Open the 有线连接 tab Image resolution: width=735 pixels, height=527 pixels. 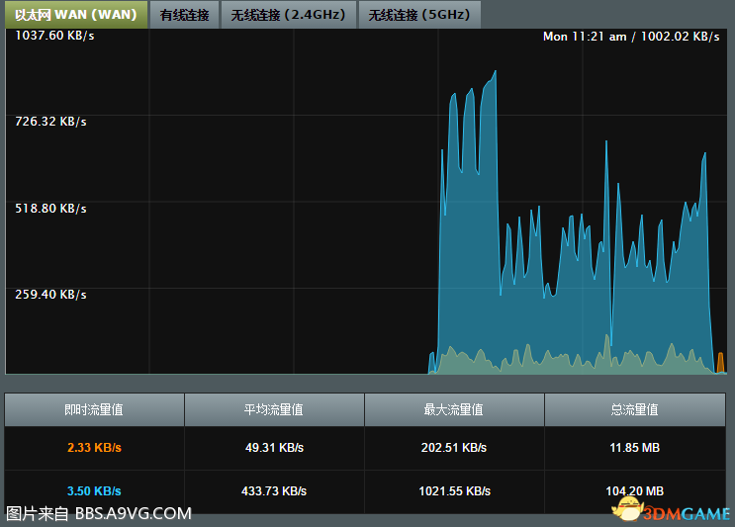(x=185, y=15)
